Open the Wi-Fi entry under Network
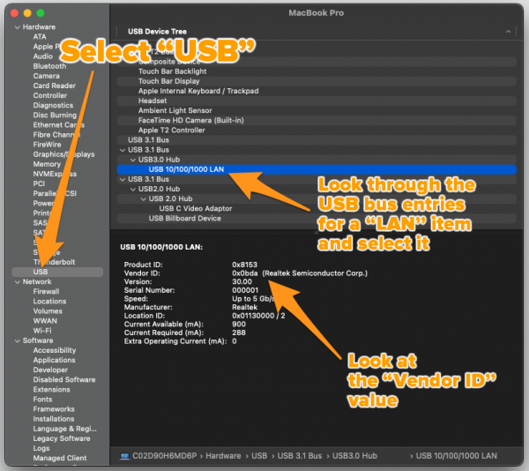 click(x=42, y=331)
